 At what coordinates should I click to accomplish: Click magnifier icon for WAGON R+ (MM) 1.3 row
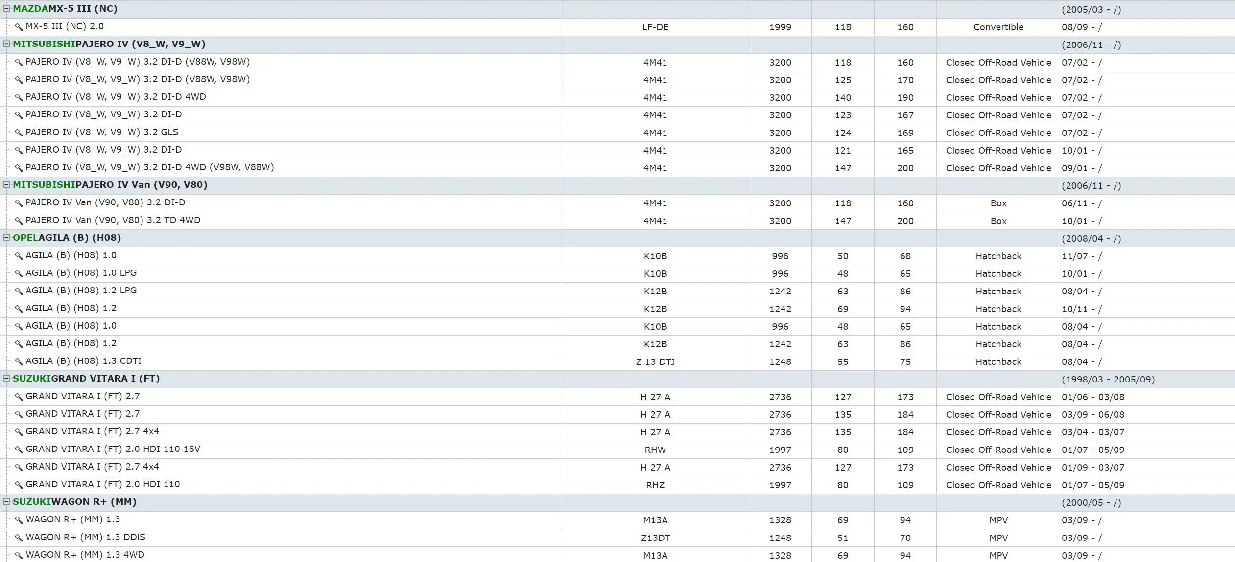point(19,520)
